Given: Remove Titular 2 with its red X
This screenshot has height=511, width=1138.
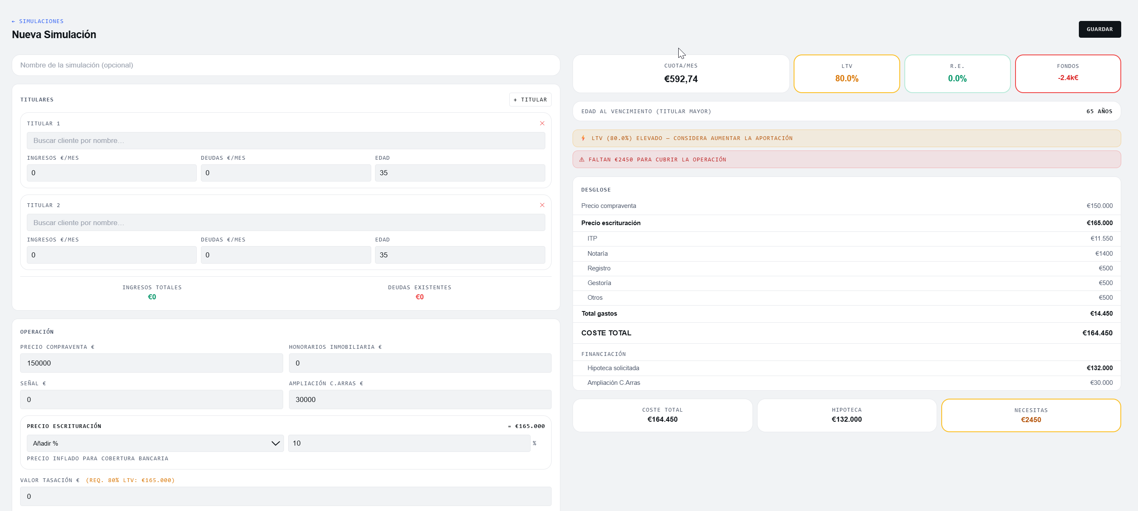Looking at the screenshot, I should pos(542,205).
